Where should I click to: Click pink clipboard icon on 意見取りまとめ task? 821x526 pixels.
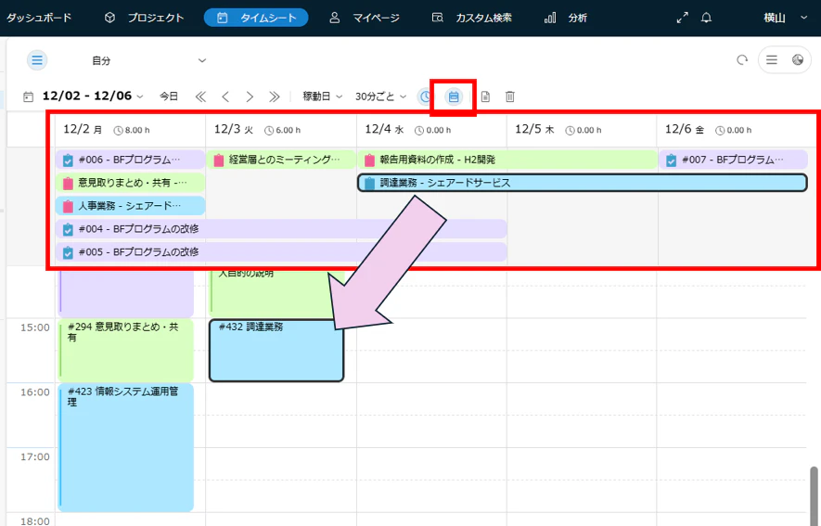(68, 183)
